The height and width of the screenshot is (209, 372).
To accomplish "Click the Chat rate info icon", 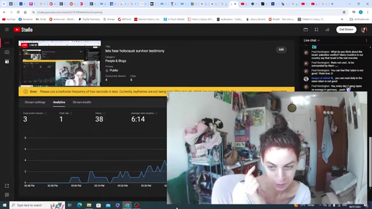I will (71, 113).
